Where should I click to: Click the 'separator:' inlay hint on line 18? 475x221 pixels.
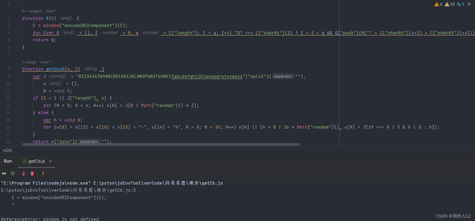[89, 142]
